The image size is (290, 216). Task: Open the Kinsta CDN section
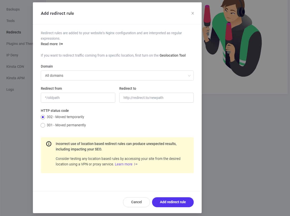coord(15,66)
